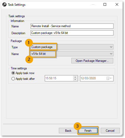Screen dimensions: 125x138
Task: Minimize the Task Settings window
Action: (x=93, y=4)
